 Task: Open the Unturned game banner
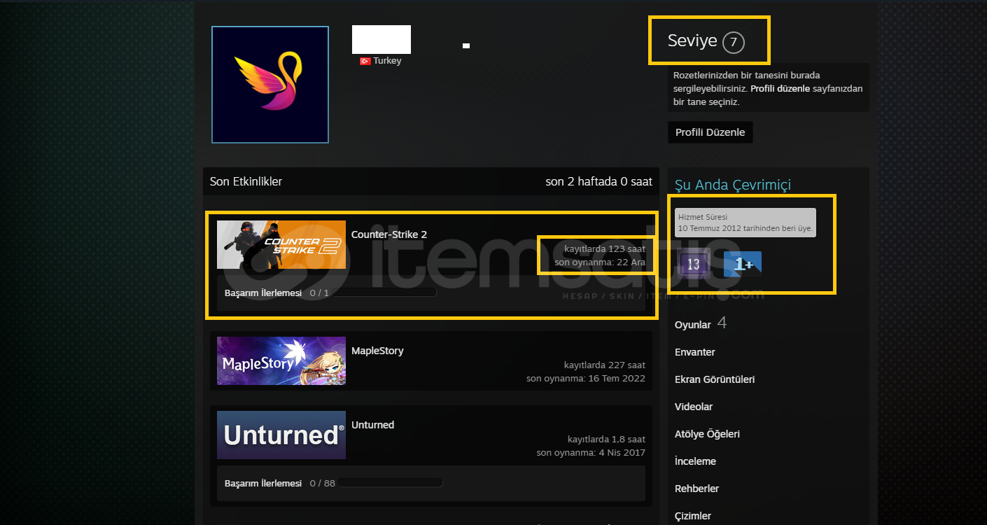[281, 435]
